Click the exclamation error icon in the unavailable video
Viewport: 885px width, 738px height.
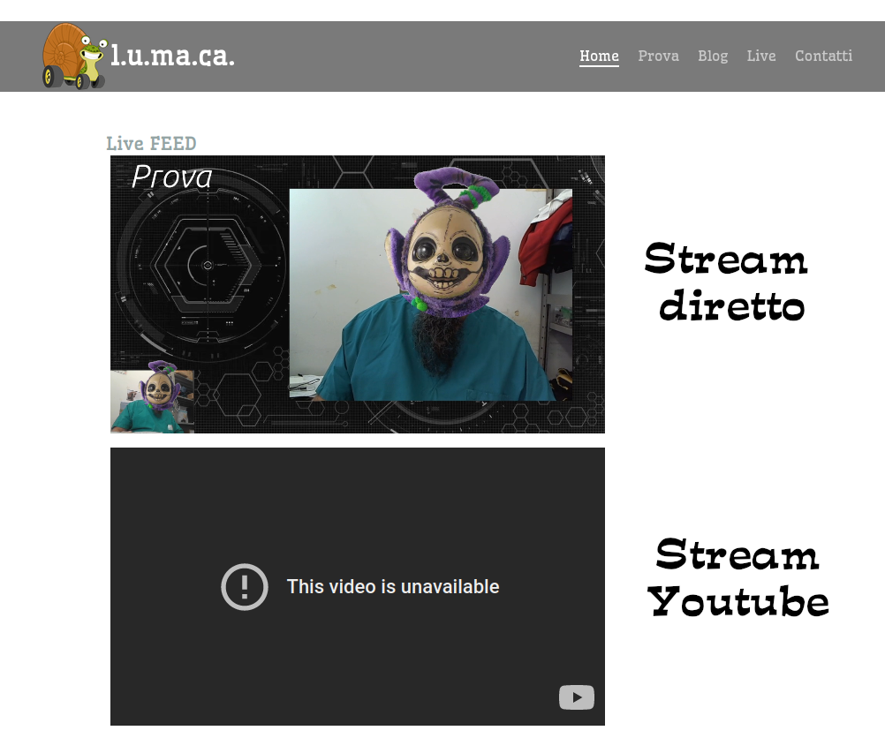(x=245, y=587)
